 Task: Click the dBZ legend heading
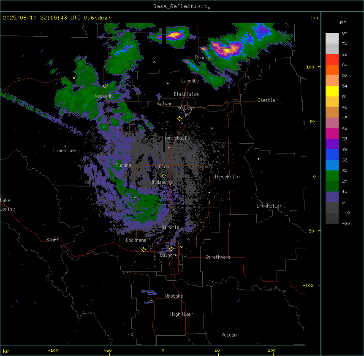[342, 22]
